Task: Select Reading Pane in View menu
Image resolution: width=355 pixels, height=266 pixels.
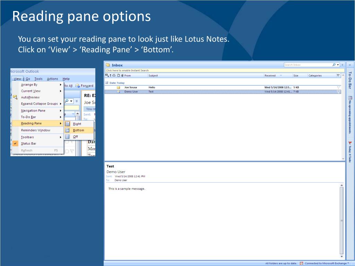Action: coord(38,123)
